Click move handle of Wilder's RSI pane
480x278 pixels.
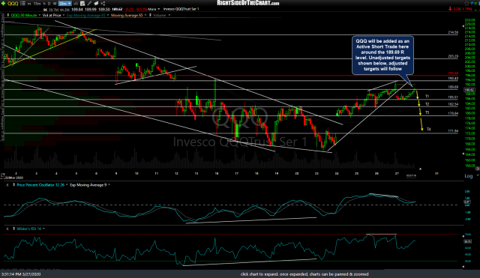point(13,229)
